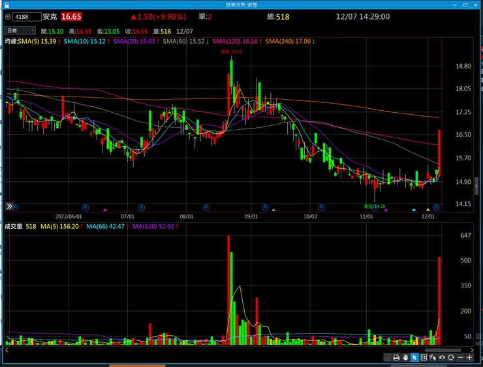483x367 pixels.
Task: Open the 日線 period dropdown
Action: pyautogui.click(x=20, y=31)
